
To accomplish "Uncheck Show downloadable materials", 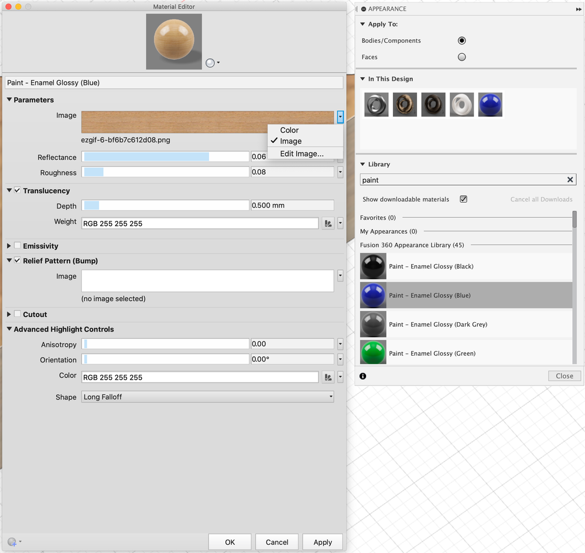I will (x=463, y=199).
